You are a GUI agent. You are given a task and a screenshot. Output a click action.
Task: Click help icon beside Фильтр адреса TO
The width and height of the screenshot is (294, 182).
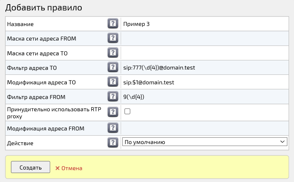113,67
